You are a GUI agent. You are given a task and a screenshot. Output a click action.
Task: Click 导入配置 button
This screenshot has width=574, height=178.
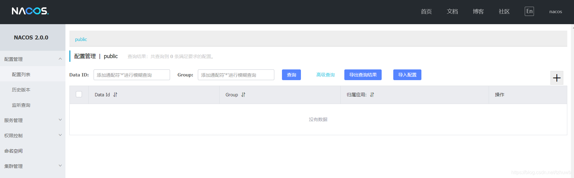click(x=407, y=75)
